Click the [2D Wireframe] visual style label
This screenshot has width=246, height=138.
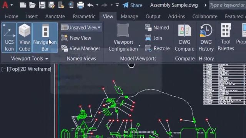click(x=35, y=69)
